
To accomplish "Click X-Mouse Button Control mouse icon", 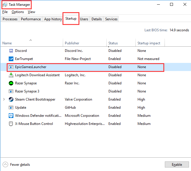I will point(11,124).
